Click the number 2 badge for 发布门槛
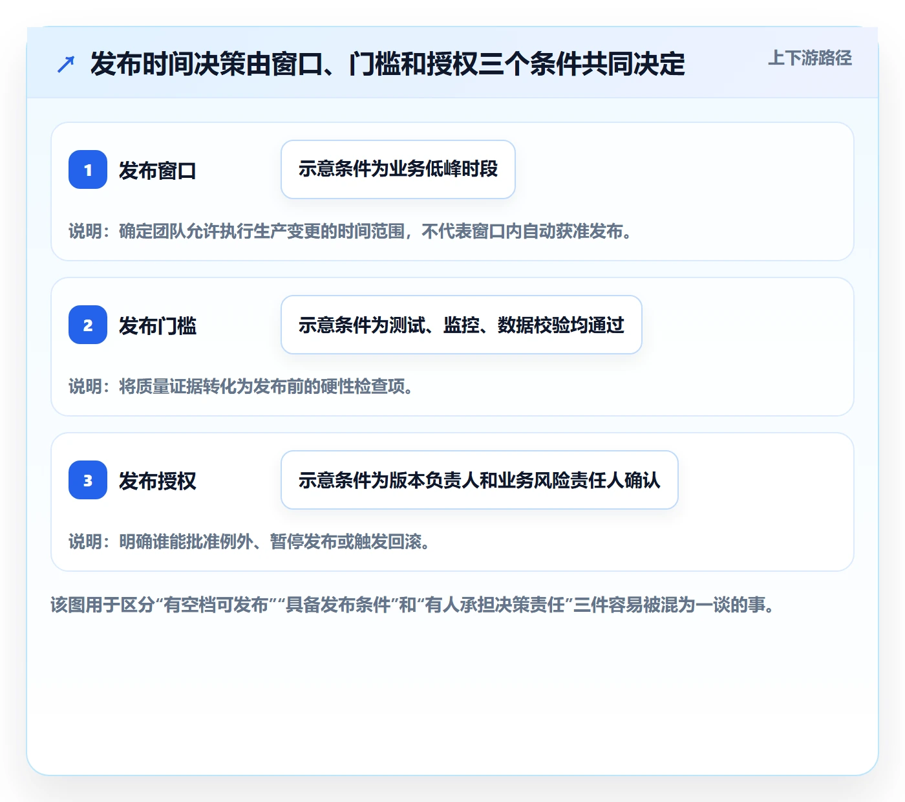Image resolution: width=905 pixels, height=802 pixels. pyautogui.click(x=88, y=325)
